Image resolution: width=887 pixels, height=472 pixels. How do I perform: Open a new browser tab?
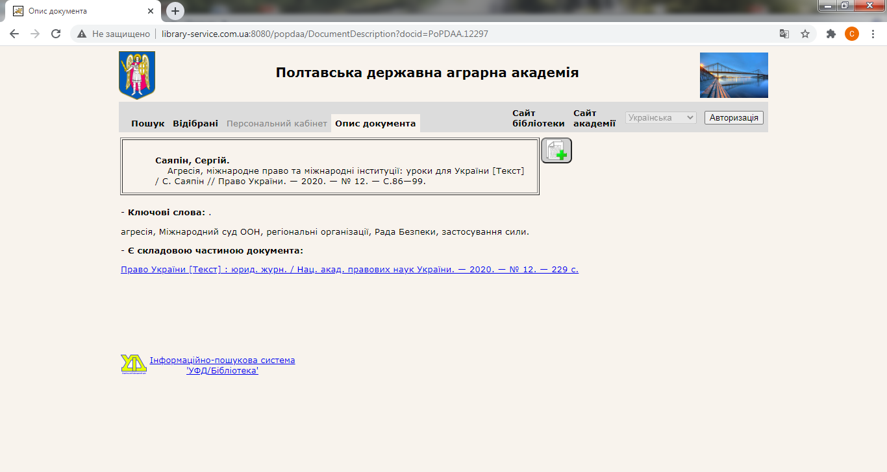[175, 11]
